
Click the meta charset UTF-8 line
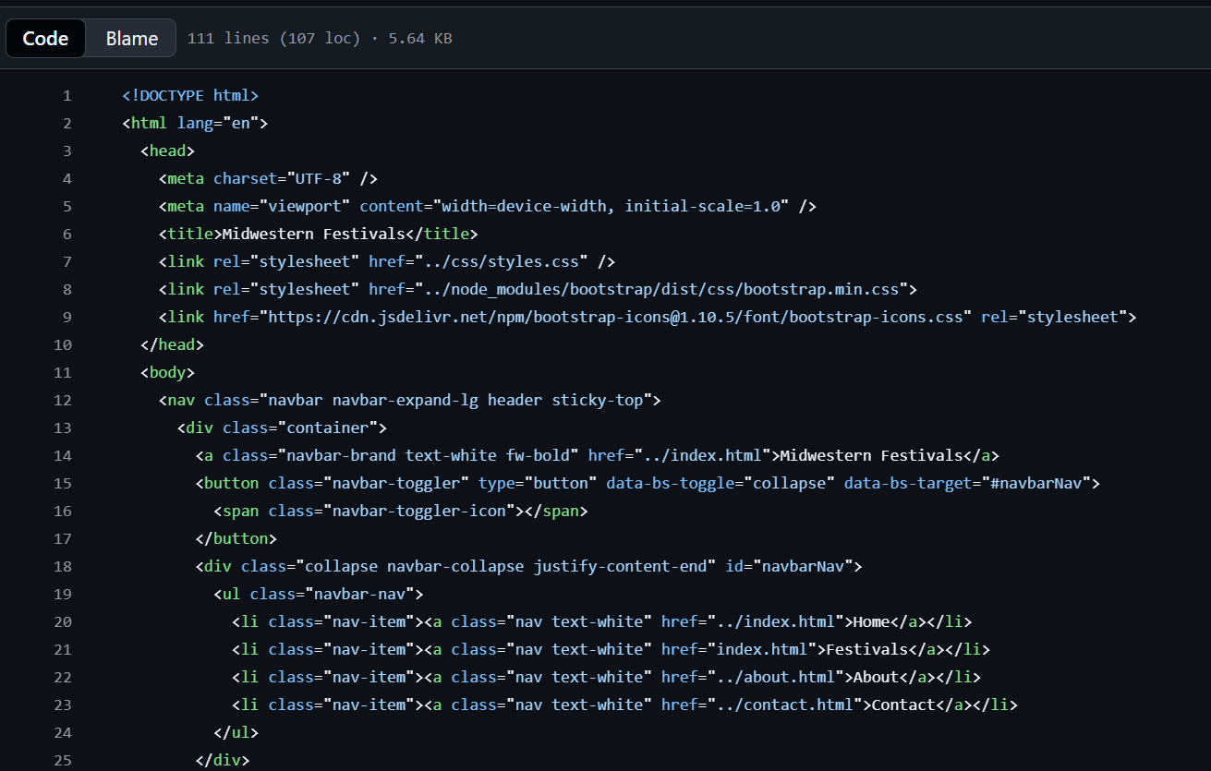pos(268,178)
